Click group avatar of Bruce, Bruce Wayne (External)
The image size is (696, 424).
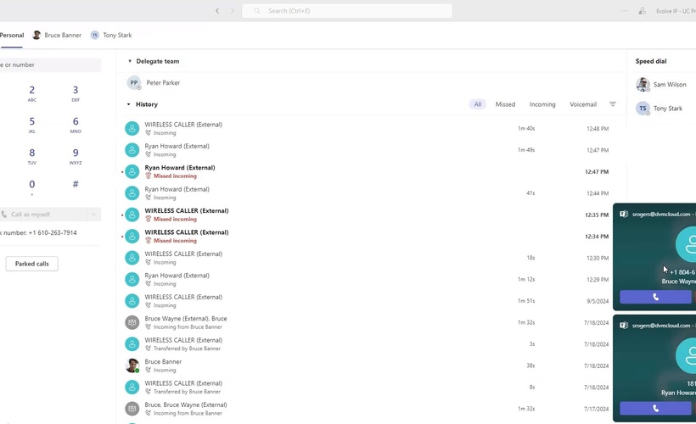pyautogui.click(x=132, y=409)
